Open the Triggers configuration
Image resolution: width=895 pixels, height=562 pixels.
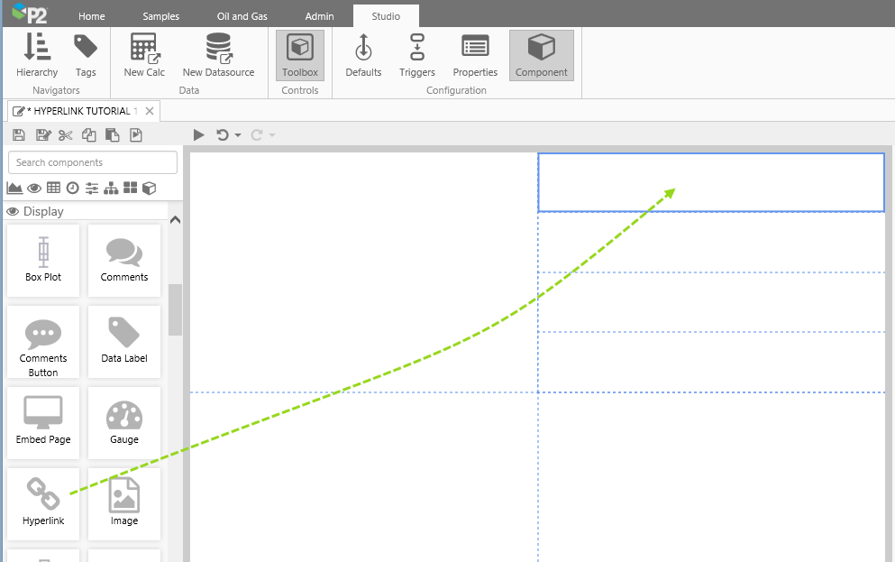[416, 55]
